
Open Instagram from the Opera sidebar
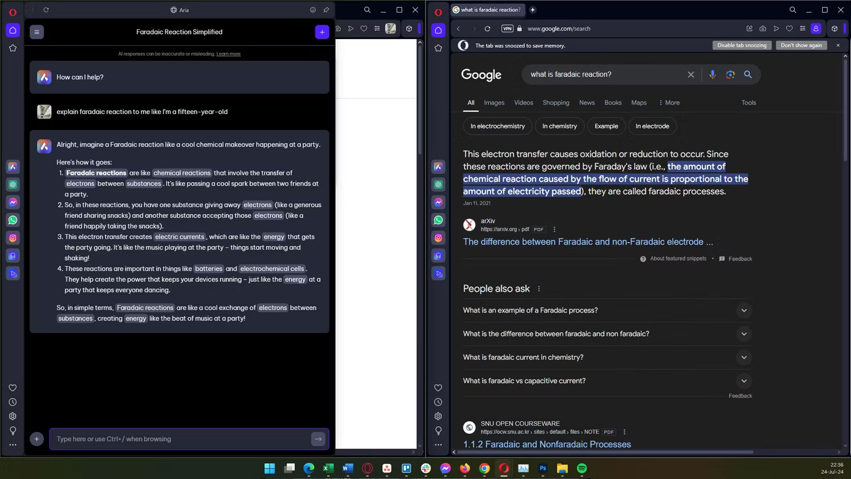point(12,238)
